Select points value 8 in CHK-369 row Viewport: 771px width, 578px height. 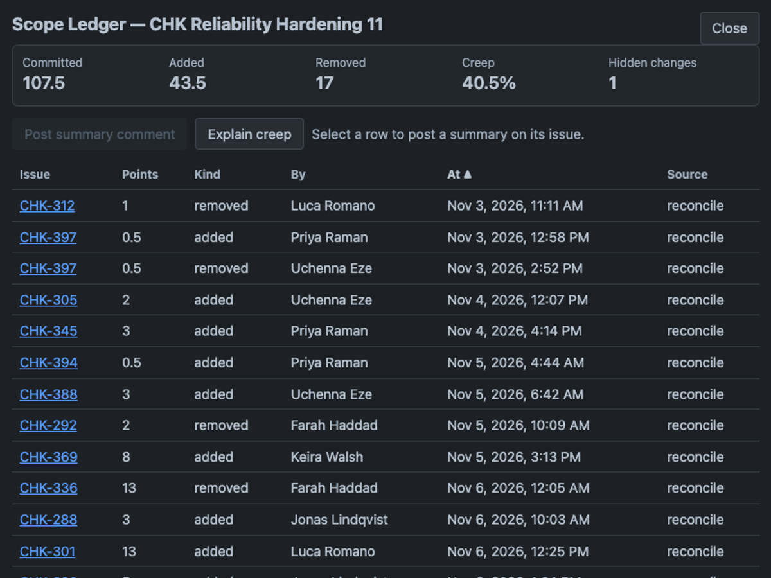coord(126,457)
